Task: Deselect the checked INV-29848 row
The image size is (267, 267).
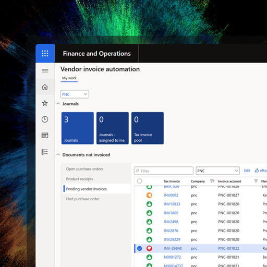Action: click(x=139, y=248)
